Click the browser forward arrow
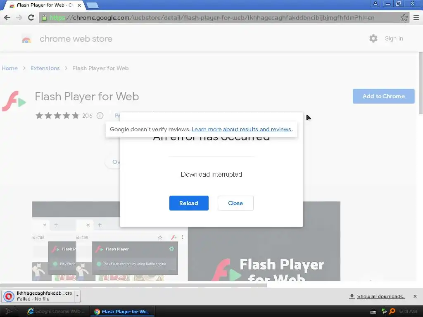 click(19, 17)
